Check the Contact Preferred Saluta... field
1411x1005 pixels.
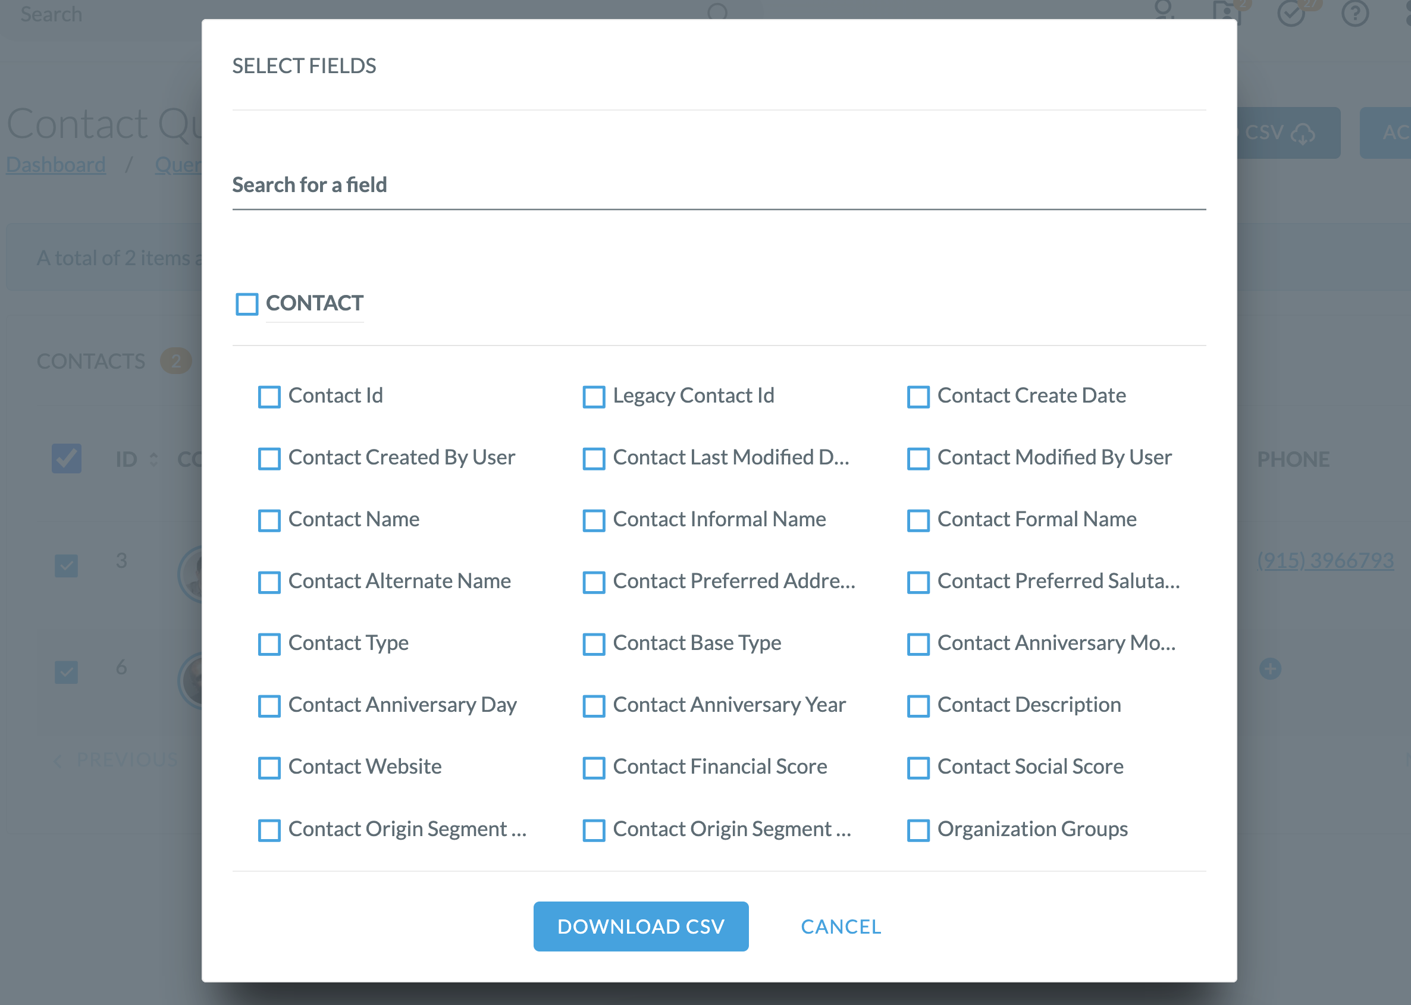point(918,582)
